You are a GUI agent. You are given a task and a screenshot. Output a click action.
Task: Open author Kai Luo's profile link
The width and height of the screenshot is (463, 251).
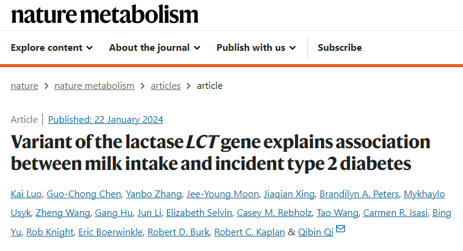[x=26, y=194]
